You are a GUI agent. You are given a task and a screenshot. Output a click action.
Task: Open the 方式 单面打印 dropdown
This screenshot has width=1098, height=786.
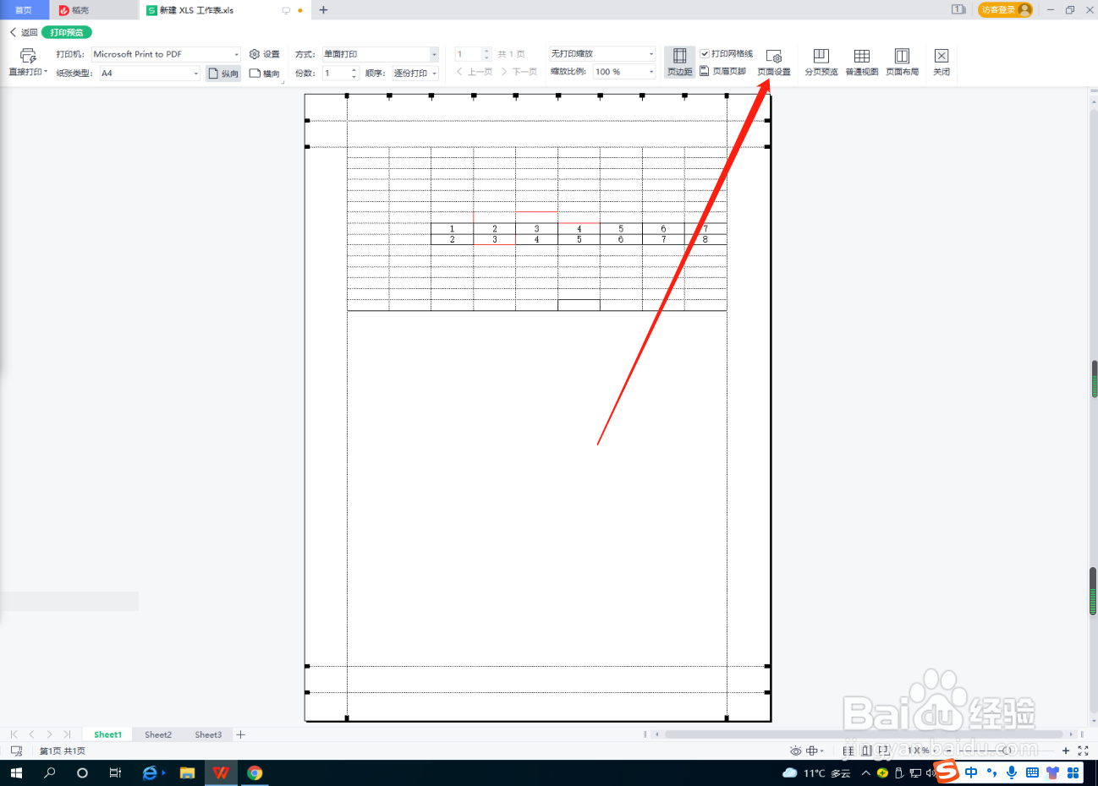click(x=381, y=54)
